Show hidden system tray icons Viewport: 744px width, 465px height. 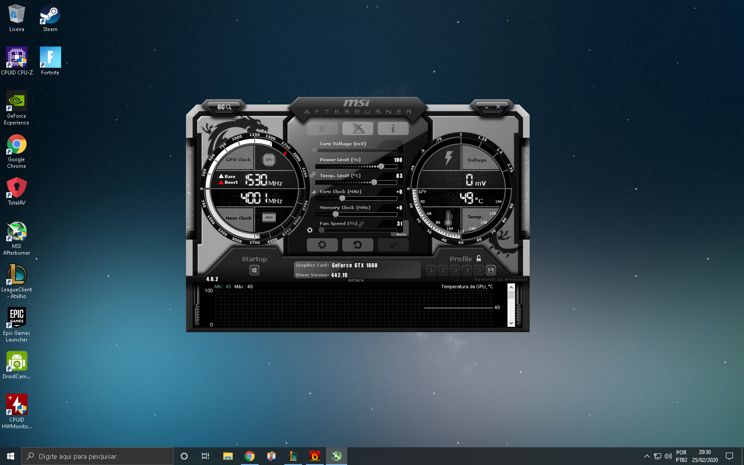pyautogui.click(x=647, y=456)
